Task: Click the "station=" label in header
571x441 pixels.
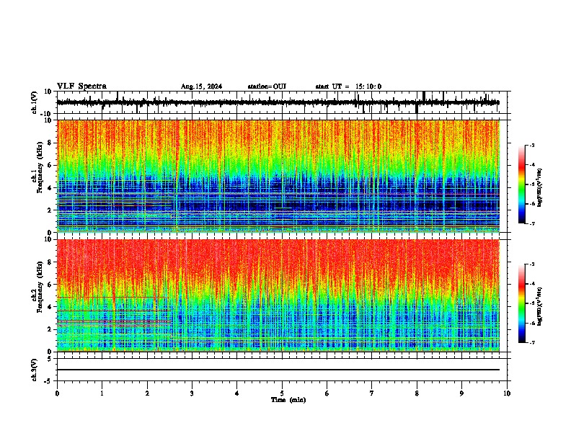Action: 260,86
